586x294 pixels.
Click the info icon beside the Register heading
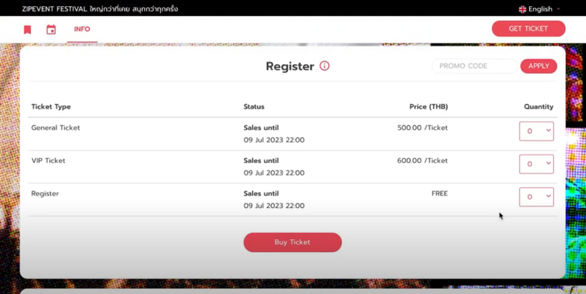pos(325,66)
